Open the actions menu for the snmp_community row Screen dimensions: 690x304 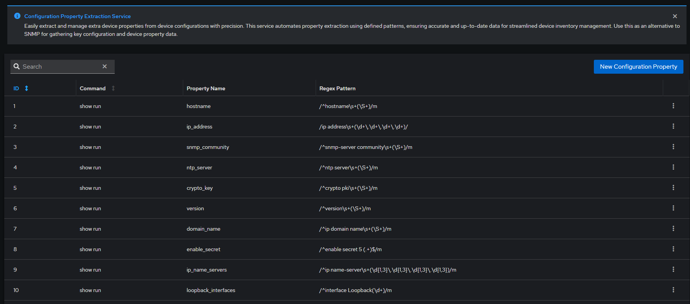pos(673,147)
